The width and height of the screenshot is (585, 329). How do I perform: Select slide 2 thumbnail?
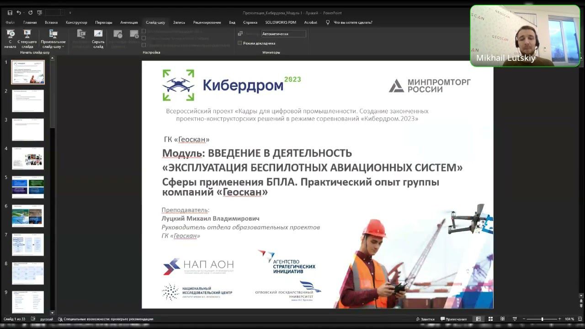click(x=28, y=101)
